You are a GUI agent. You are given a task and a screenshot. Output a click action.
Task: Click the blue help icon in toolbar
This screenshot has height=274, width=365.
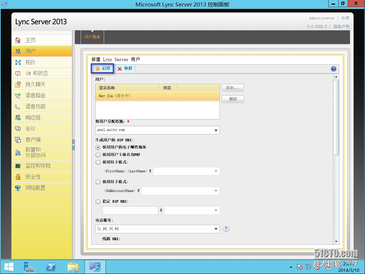333,69
